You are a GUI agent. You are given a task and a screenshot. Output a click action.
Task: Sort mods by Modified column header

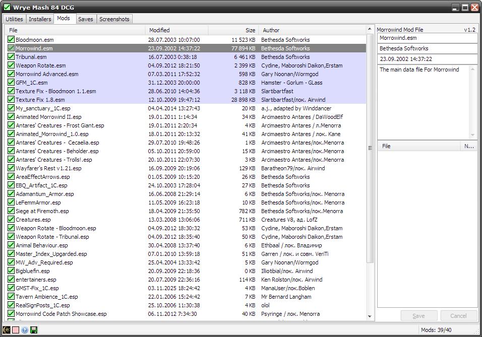coord(177,30)
